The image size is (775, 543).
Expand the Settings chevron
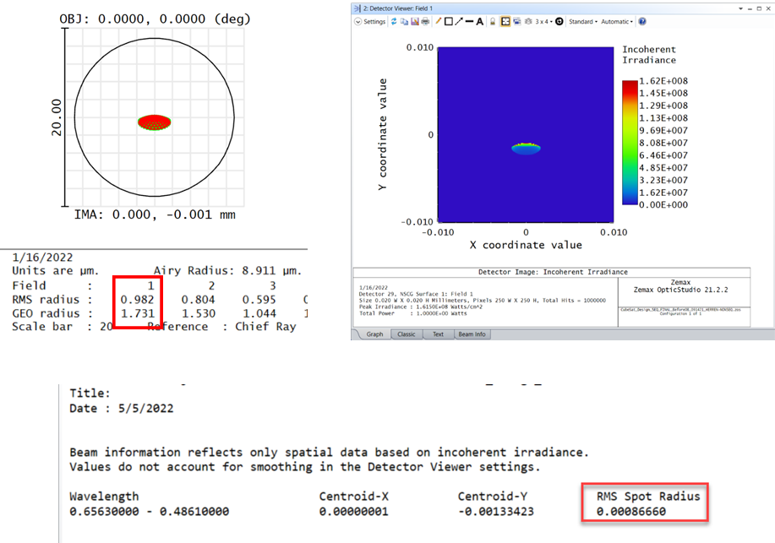[x=358, y=22]
